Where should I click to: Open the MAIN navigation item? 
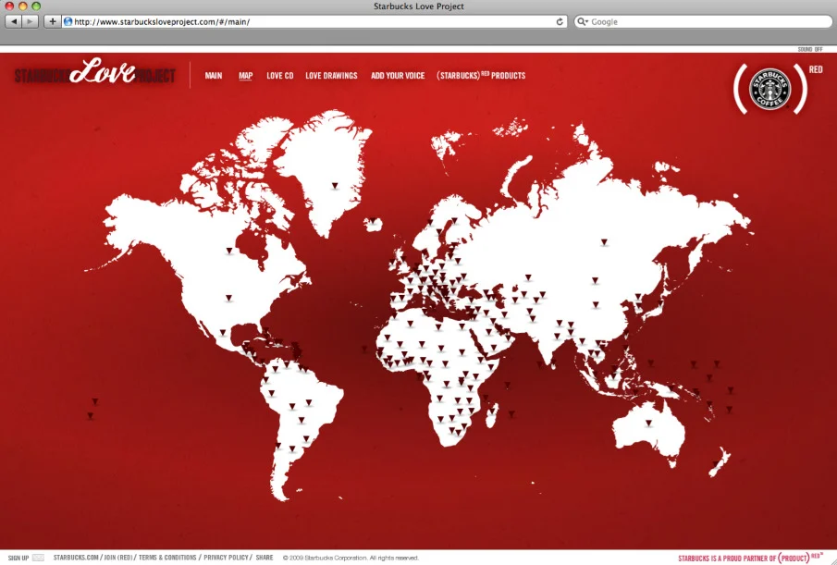(x=214, y=76)
